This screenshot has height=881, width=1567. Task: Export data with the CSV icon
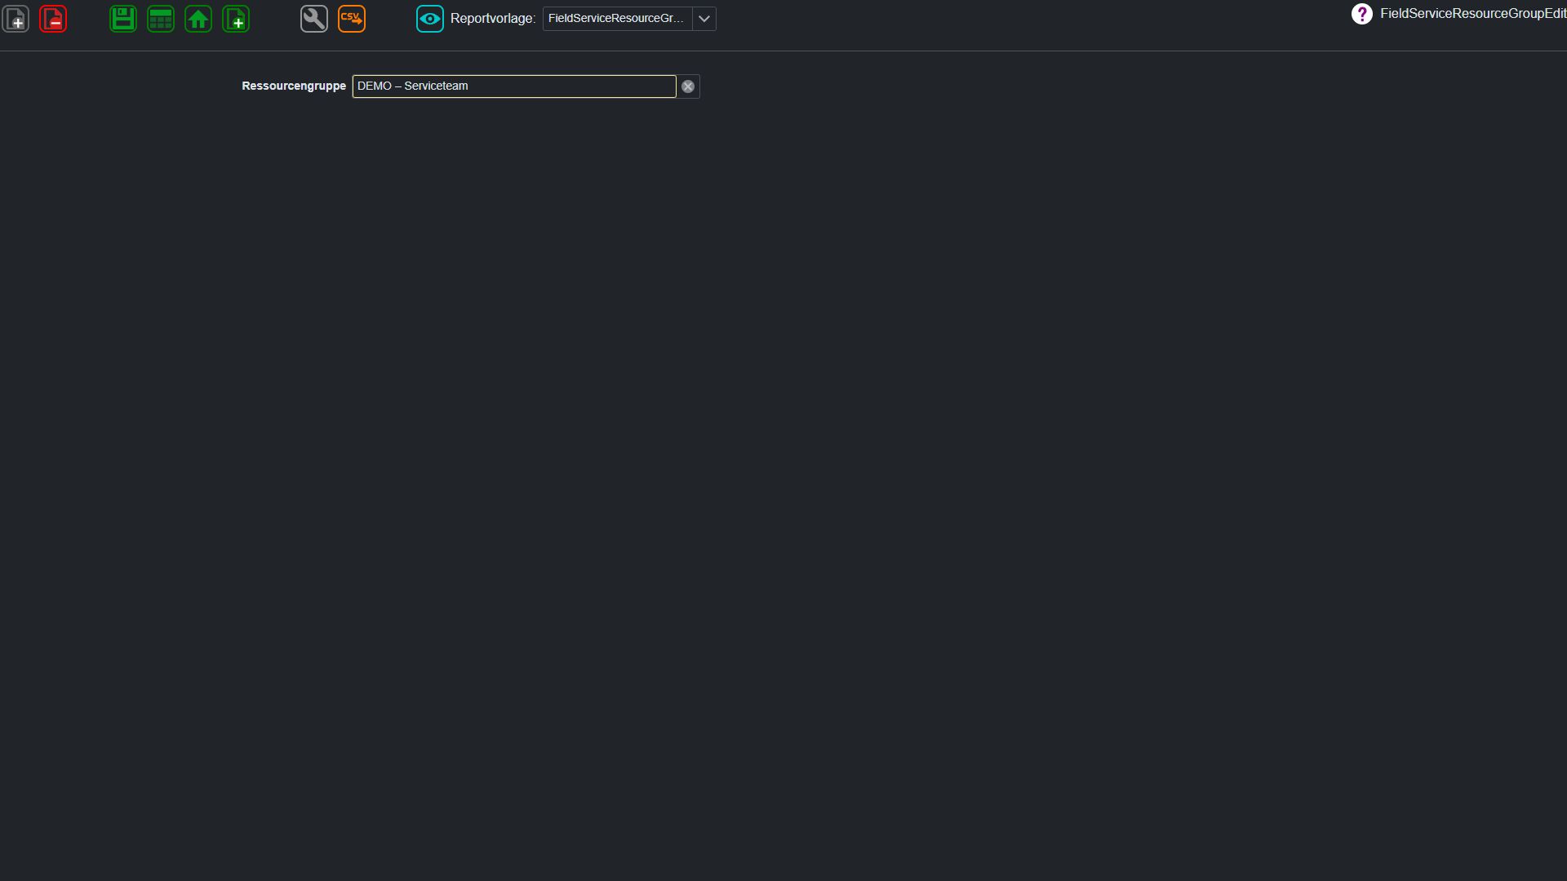352,19
